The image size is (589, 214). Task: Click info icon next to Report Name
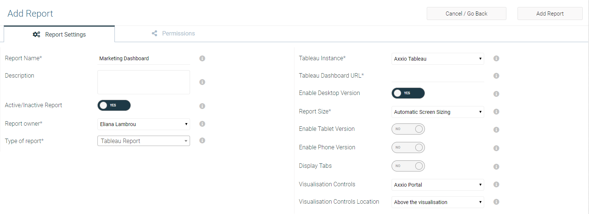click(x=202, y=58)
